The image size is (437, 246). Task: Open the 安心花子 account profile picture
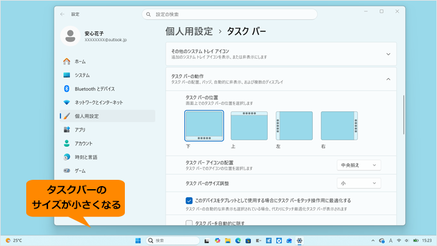point(70,36)
